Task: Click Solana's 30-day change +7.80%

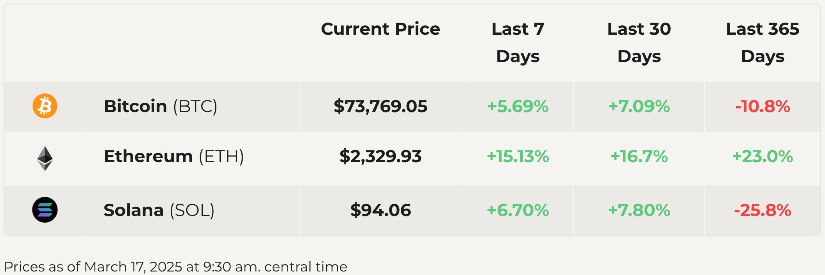Action: coord(639,210)
